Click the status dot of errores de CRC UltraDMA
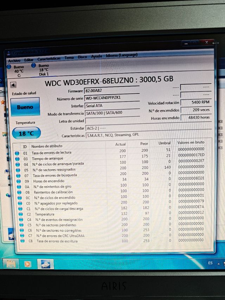The width and height of the screenshot is (225, 300). tap(22, 236)
